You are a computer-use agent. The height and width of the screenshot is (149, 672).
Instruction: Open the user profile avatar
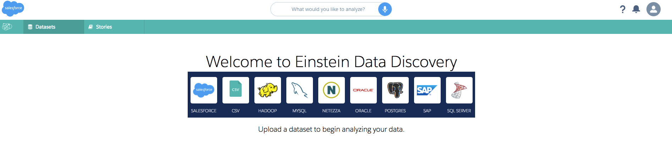[654, 9]
